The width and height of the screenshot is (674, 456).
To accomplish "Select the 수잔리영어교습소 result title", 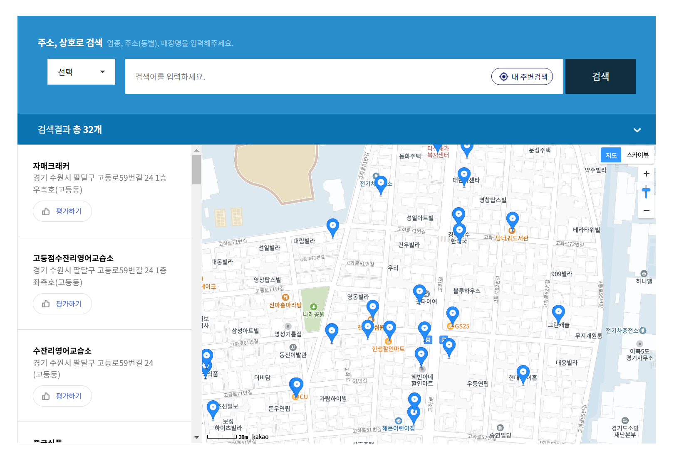I will coord(62,351).
